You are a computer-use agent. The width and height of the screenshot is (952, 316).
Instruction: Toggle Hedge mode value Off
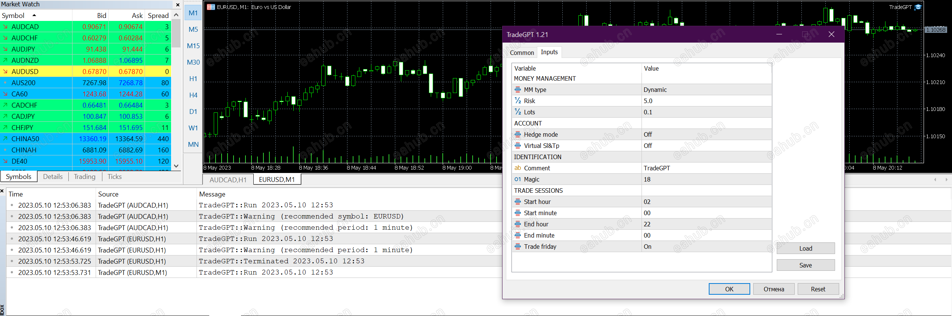click(x=648, y=134)
